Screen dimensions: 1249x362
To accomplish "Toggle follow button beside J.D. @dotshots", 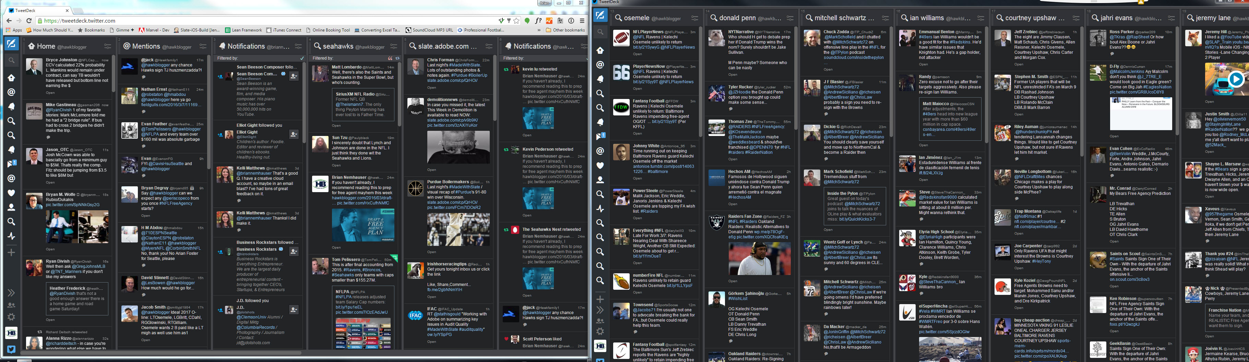I will click(294, 309).
